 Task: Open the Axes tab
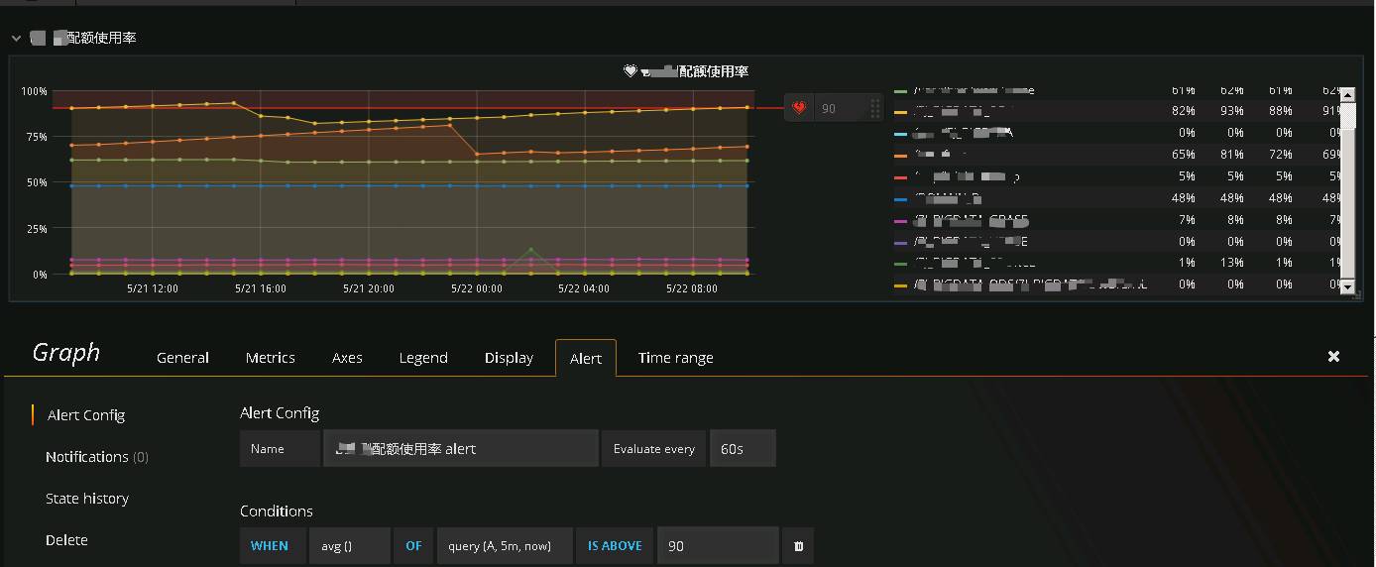pyautogui.click(x=347, y=358)
